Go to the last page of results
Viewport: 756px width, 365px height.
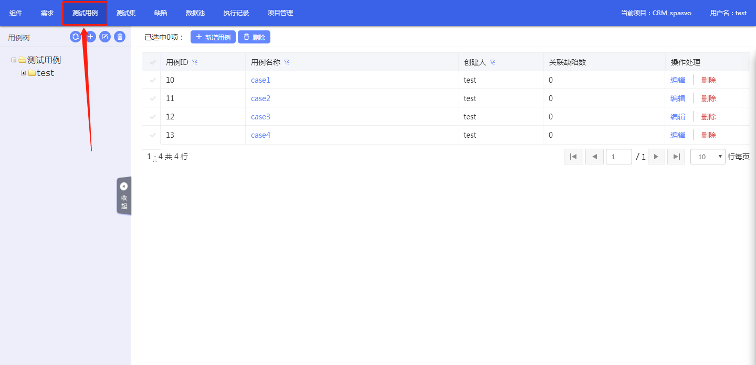[676, 157]
